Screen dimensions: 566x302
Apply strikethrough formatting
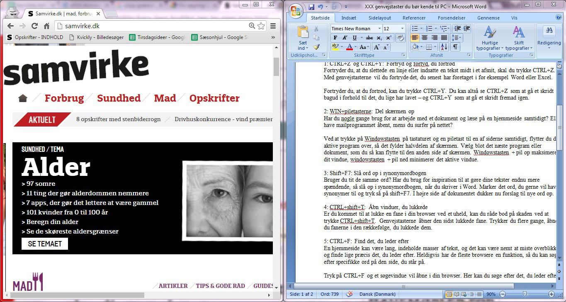click(x=369, y=38)
